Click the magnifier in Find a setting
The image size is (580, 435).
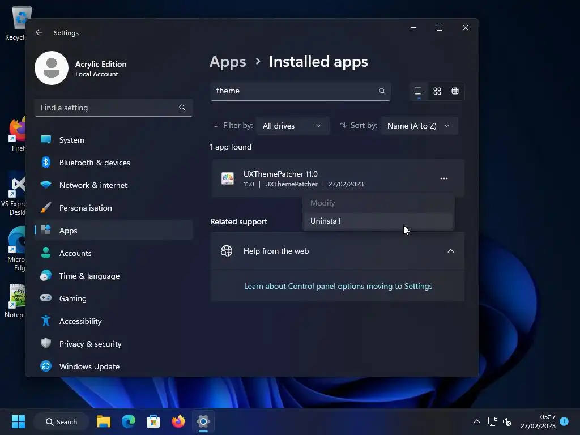182,108
